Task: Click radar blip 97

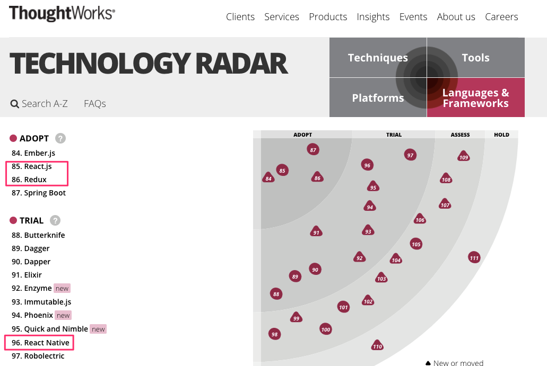Action: (x=410, y=155)
